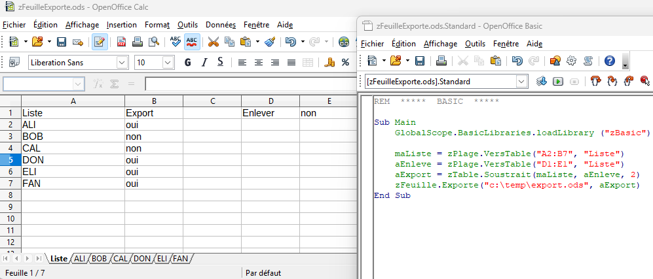Send document by e-mail in Calc

coord(78,42)
